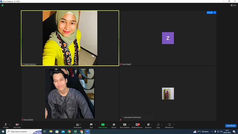This screenshot has width=238, height=134.
Task: Open the Apps panel
Action: tap(158, 125)
